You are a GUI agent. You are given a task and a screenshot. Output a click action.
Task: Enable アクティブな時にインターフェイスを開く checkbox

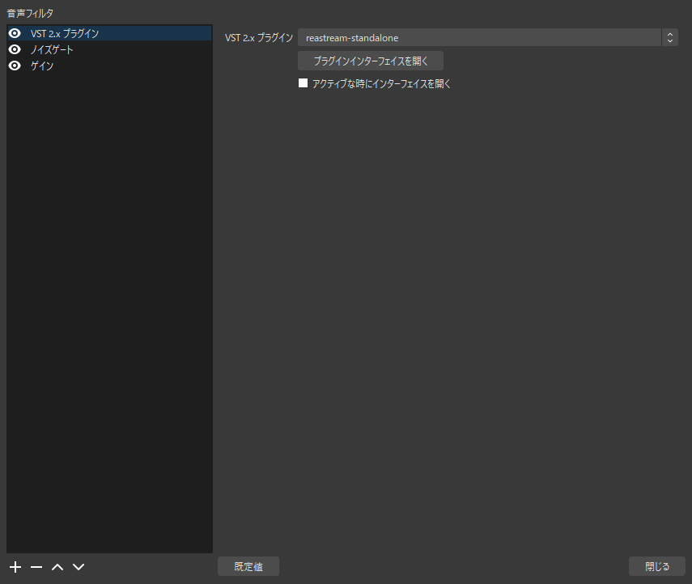click(303, 83)
